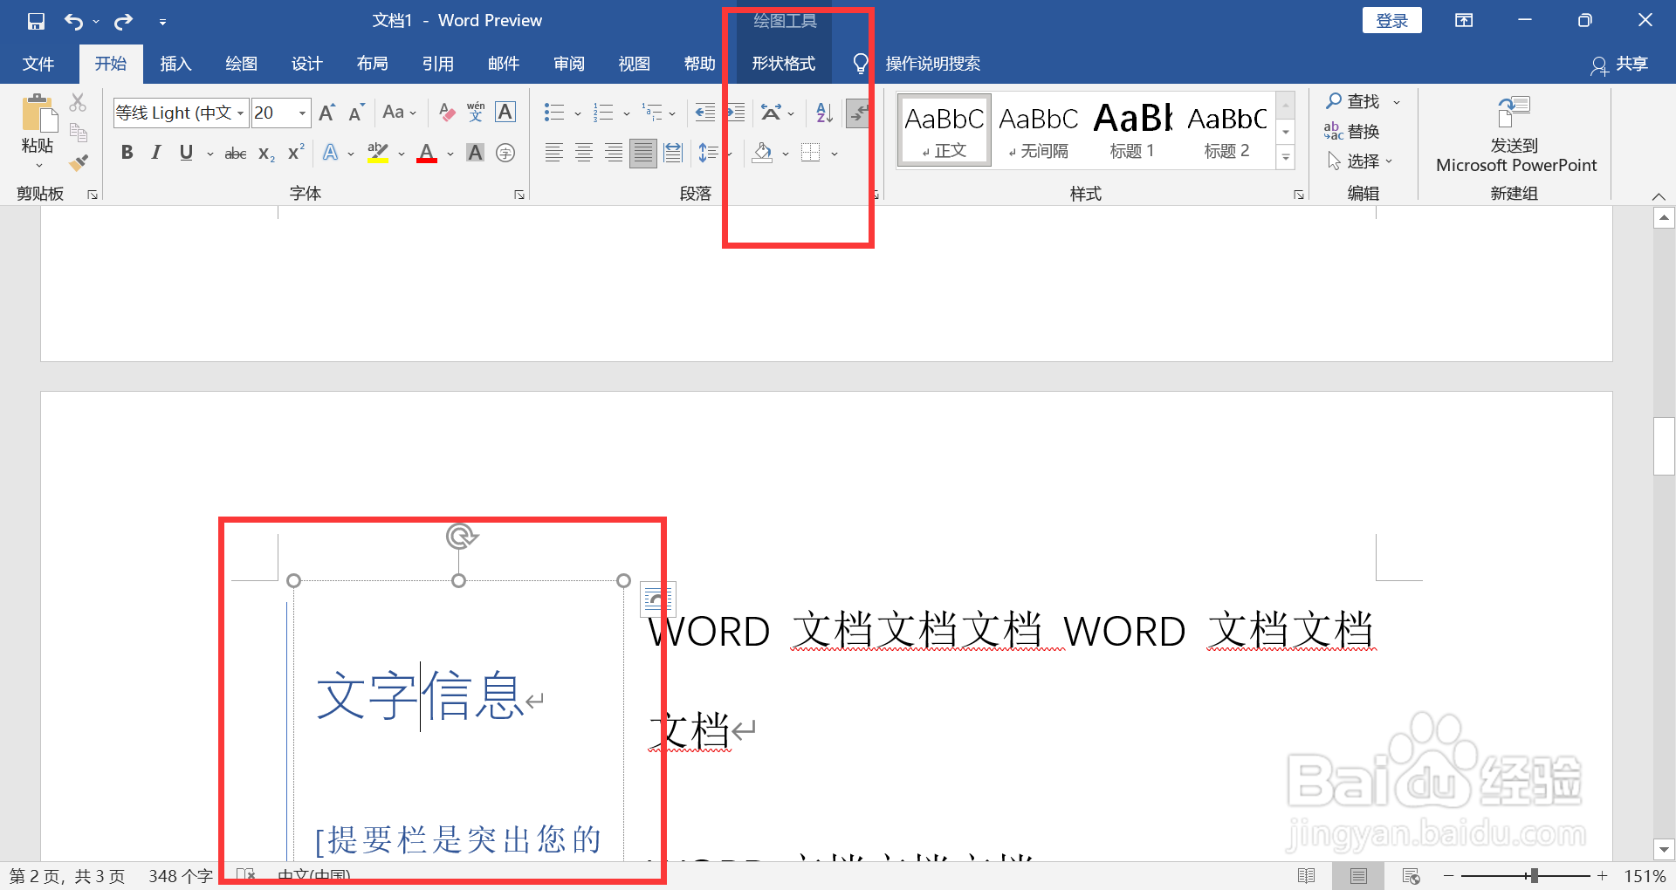Toggle Italic formatting
Image resolution: width=1676 pixels, height=890 pixels.
[x=156, y=154]
